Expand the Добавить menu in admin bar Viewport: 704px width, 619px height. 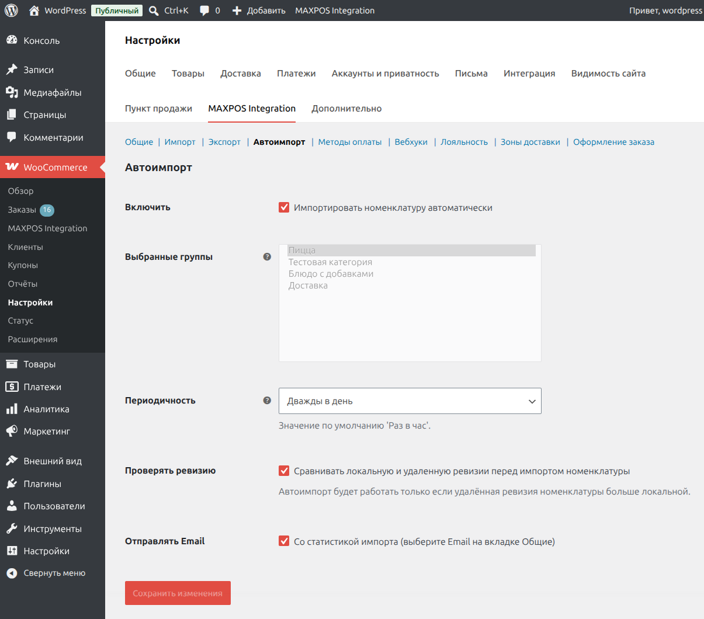[x=259, y=11]
